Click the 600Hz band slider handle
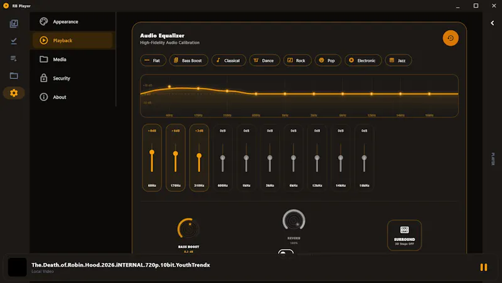Image resolution: width=502 pixels, height=283 pixels. [x=223, y=158]
